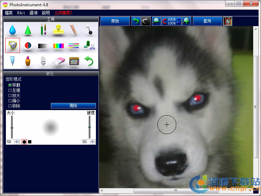Select the blue water drop blur tool
This screenshot has height=196, width=261.
(x=12, y=30)
